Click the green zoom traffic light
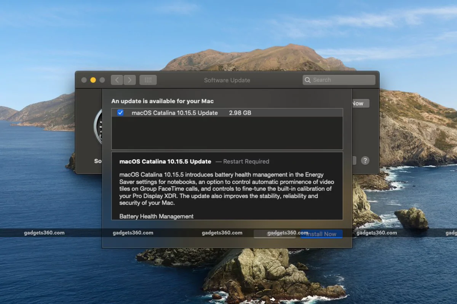457x304 pixels. click(102, 80)
